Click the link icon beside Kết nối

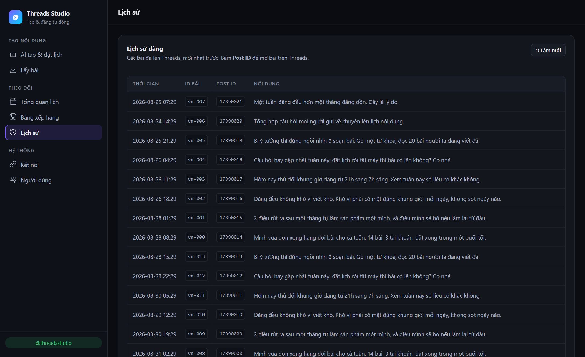13,165
